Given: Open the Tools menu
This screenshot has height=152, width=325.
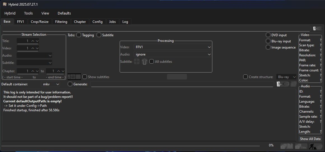Looking at the screenshot, I should 28,13.
